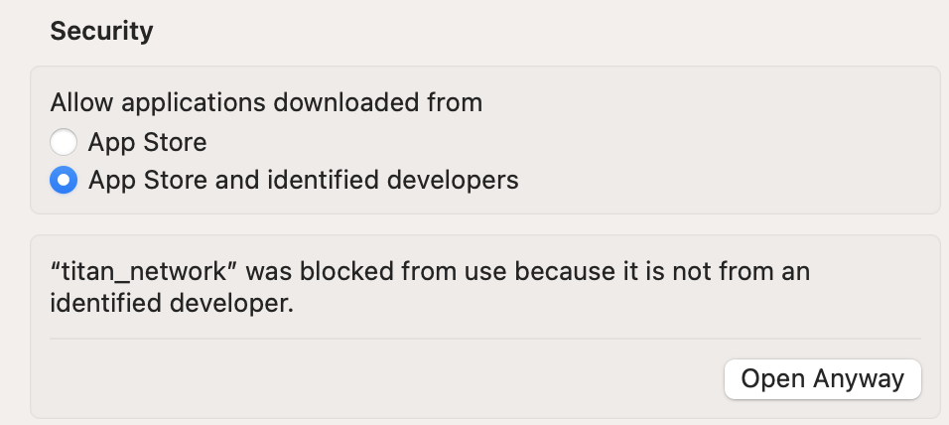Click the word 'Open' on the button
949x425 pixels.
coord(773,378)
